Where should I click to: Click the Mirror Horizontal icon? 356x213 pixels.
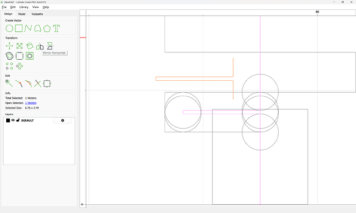click(x=40, y=46)
